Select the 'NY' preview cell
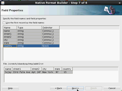Screen dimensions: 122x91 point(58,72)
